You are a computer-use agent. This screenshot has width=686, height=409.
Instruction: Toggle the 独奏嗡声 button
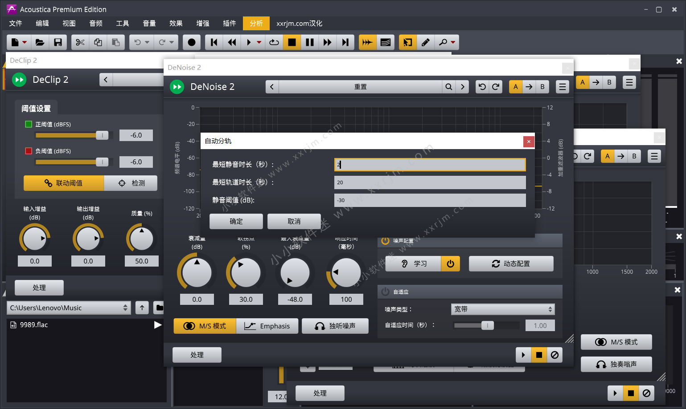(616, 364)
